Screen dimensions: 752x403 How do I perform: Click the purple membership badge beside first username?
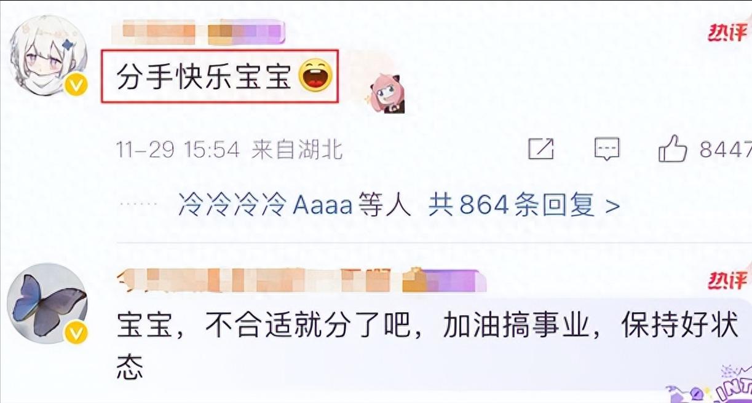246,32
